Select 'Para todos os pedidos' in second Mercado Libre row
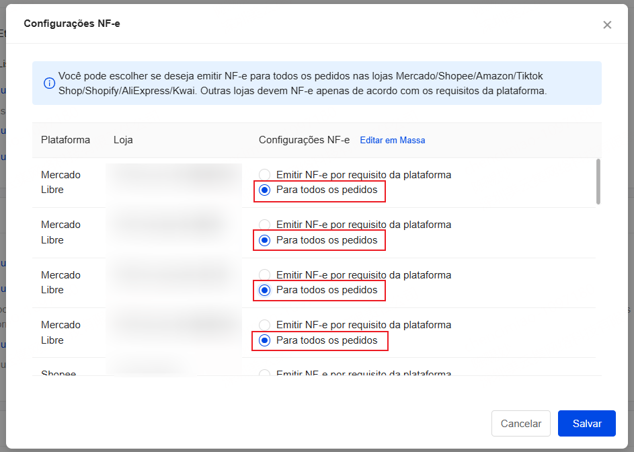The width and height of the screenshot is (634, 452). [x=264, y=240]
